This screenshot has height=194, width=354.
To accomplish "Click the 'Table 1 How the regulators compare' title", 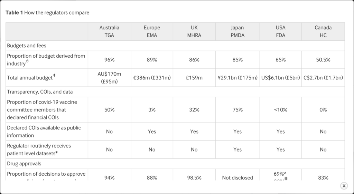I will [x=47, y=13].
